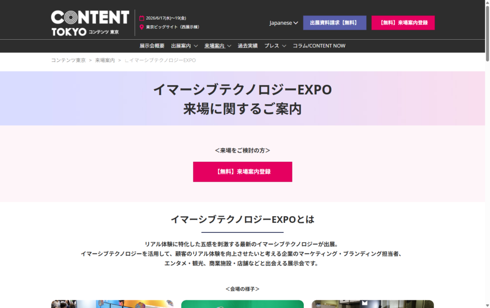This screenshot has width=490, height=308.
Task: Open the right venue photo thumbnail
Action: point(372,304)
